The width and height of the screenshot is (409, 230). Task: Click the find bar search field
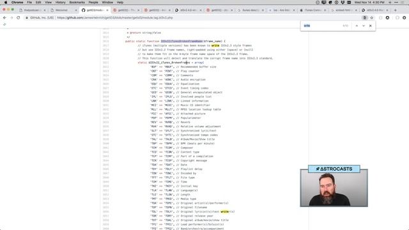coord(322,26)
